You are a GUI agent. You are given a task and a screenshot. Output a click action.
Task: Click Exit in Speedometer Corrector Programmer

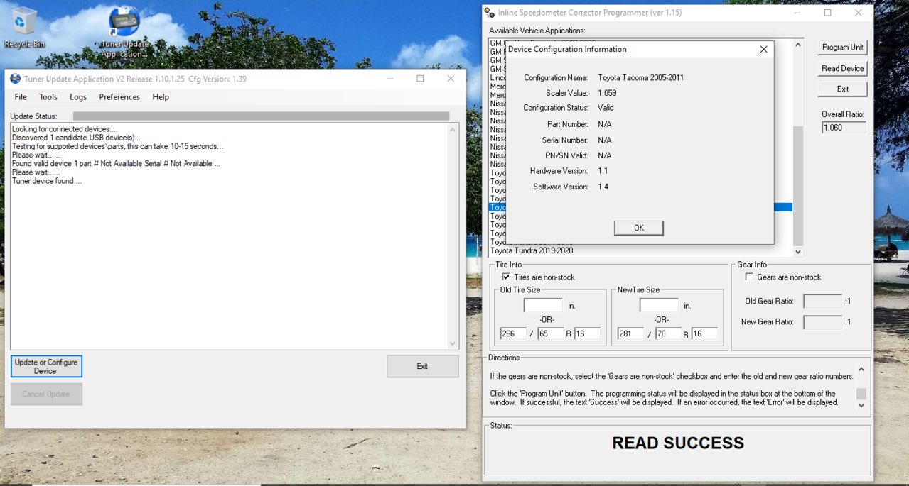(842, 89)
